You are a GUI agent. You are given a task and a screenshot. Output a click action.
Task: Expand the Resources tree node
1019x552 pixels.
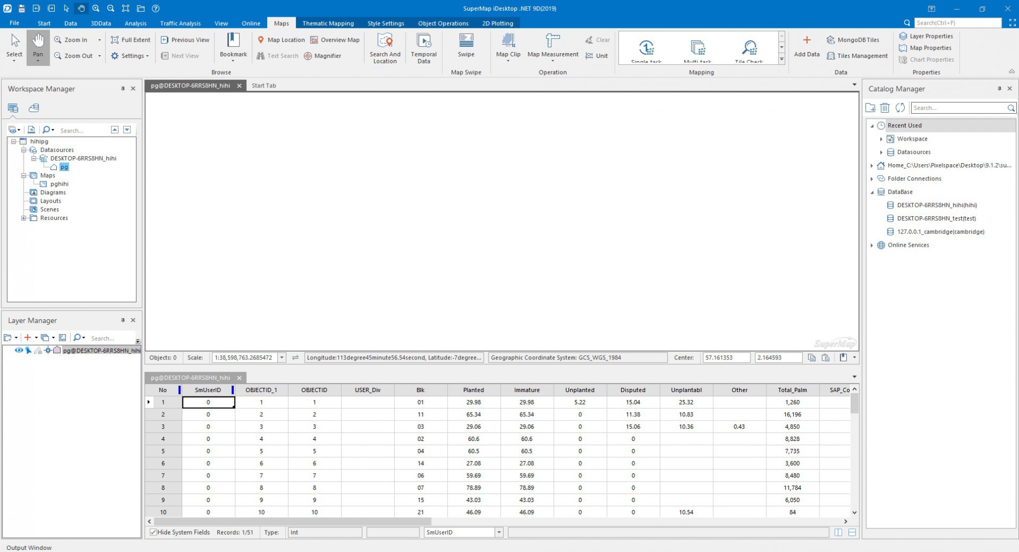(24, 218)
